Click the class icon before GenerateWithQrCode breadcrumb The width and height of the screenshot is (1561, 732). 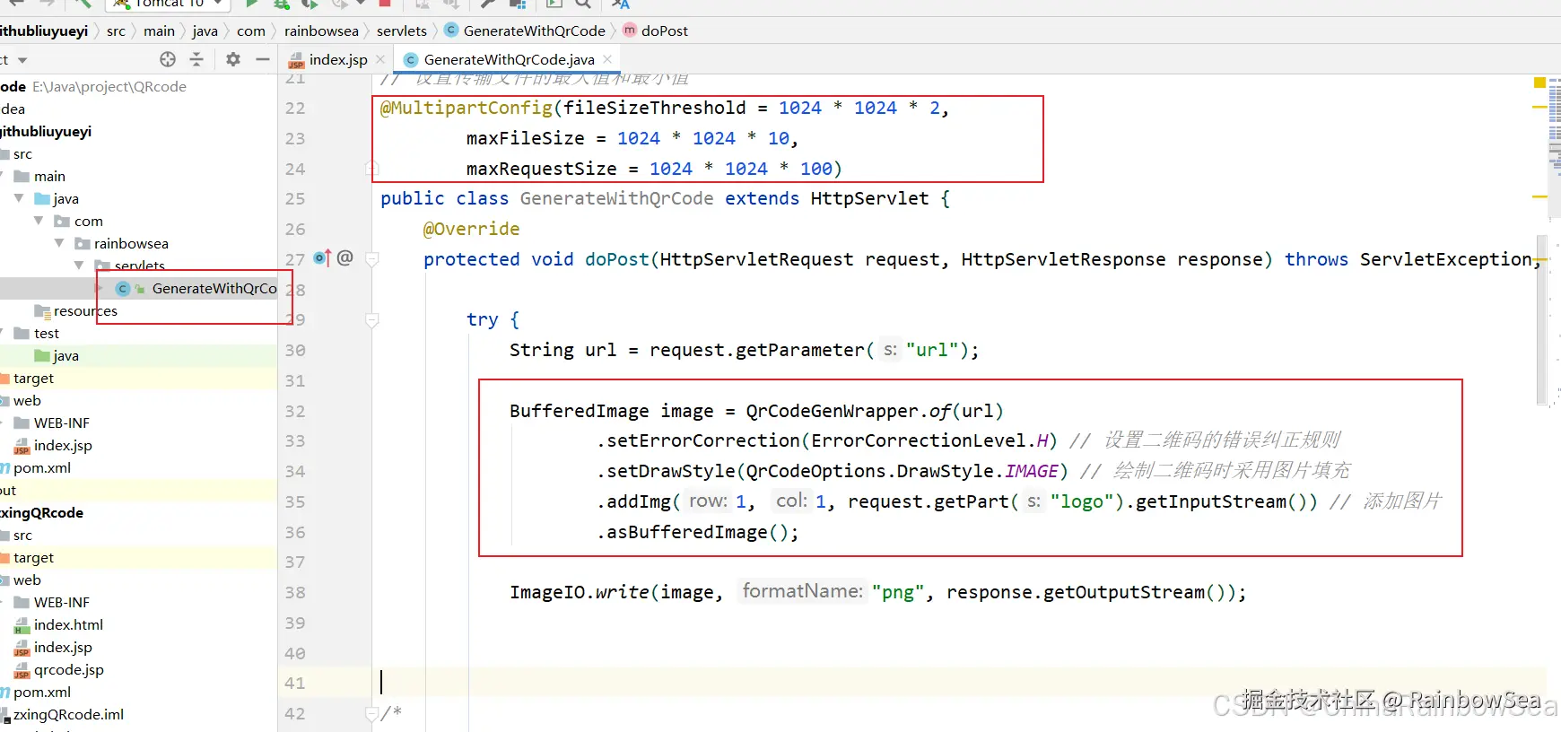[452, 30]
